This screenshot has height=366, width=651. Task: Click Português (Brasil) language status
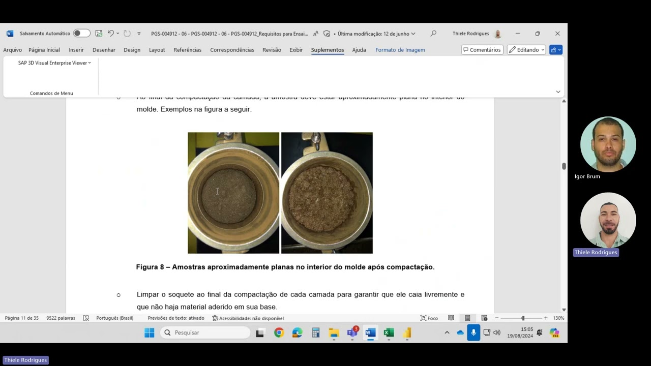[x=115, y=318]
